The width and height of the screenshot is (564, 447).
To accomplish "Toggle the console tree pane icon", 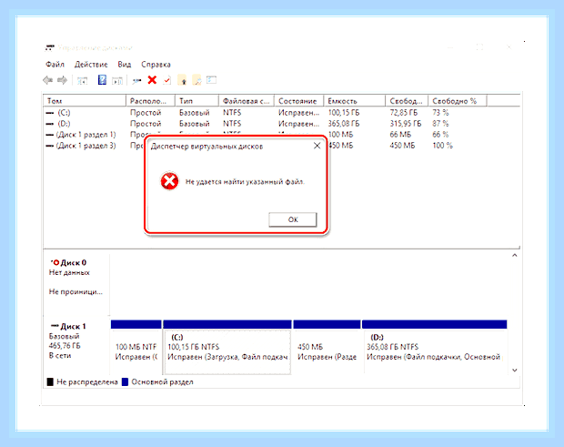I will pyautogui.click(x=83, y=81).
